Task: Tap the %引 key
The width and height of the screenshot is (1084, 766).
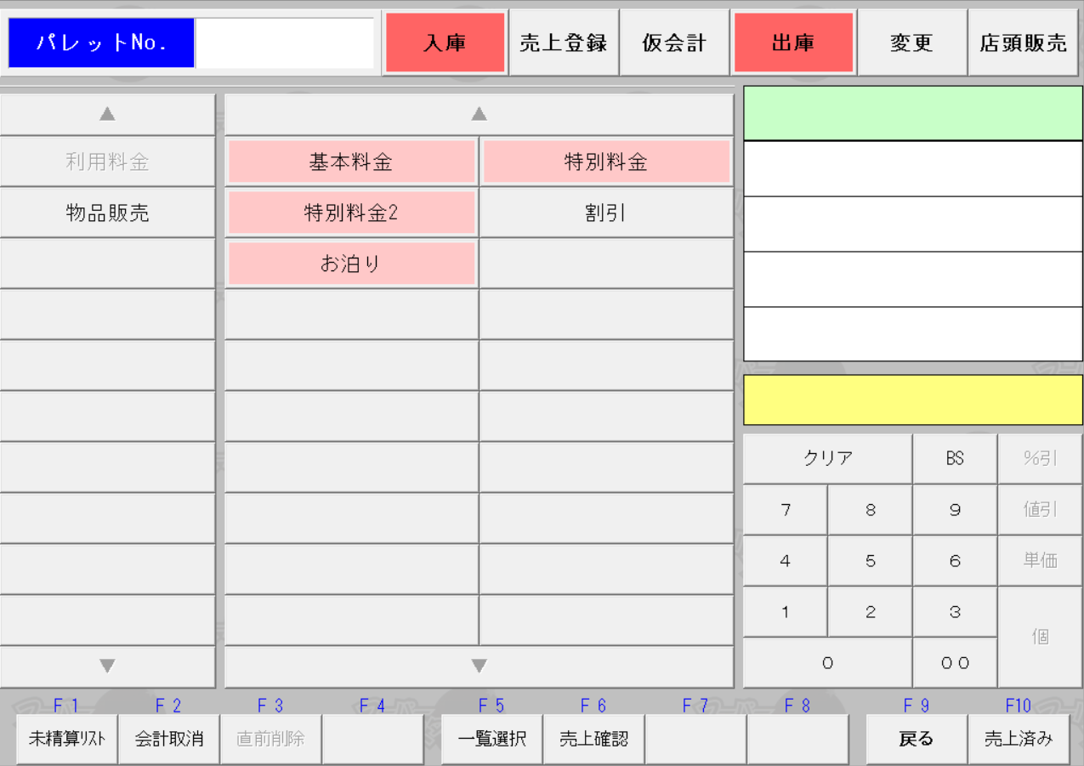Action: point(1041,459)
